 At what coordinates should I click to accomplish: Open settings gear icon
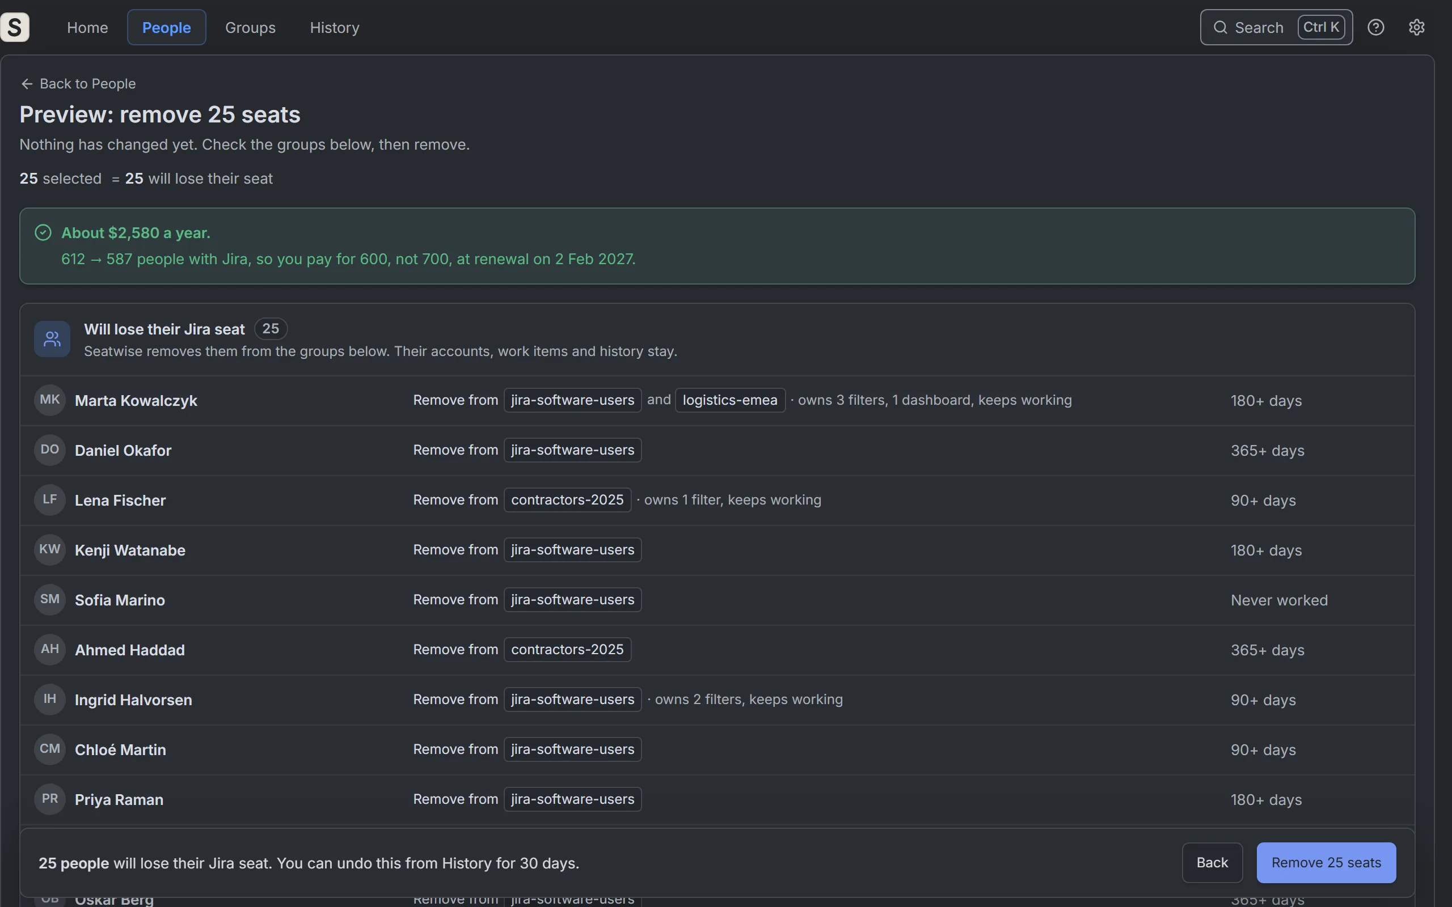pos(1417,27)
